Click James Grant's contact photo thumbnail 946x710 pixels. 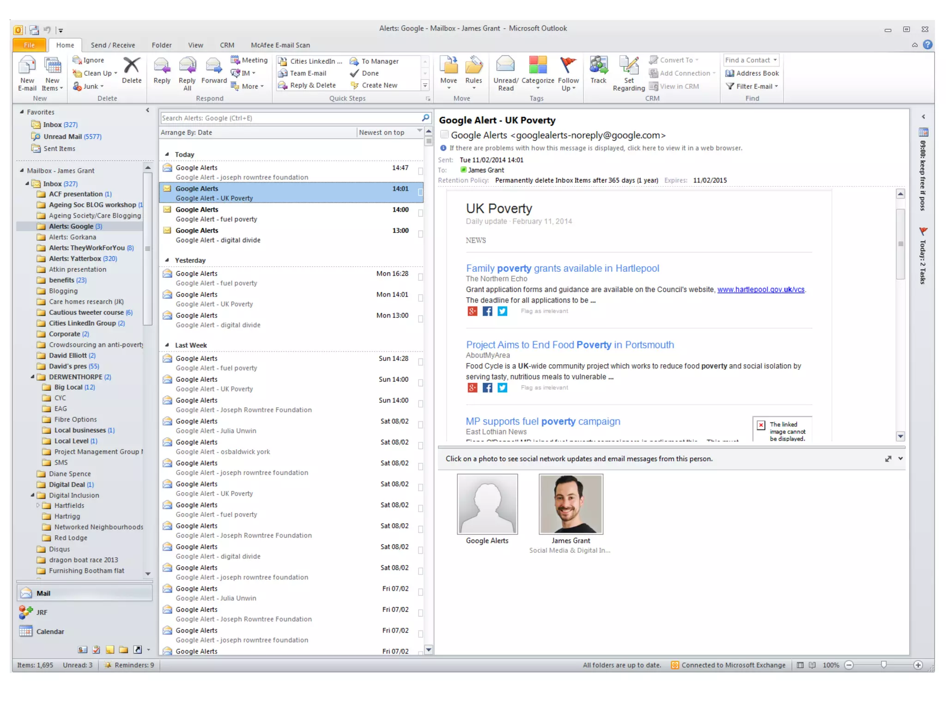570,504
